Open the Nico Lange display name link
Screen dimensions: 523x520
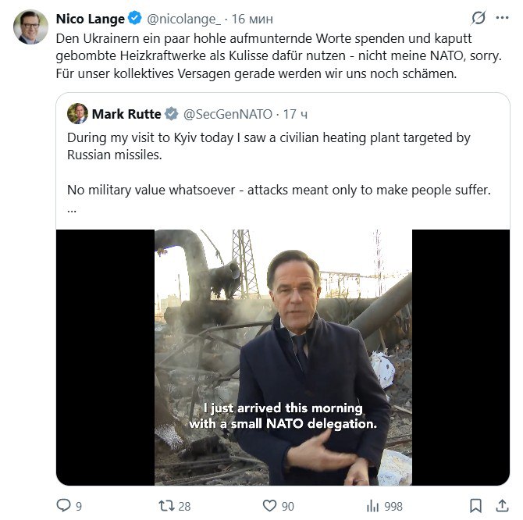[91, 19]
